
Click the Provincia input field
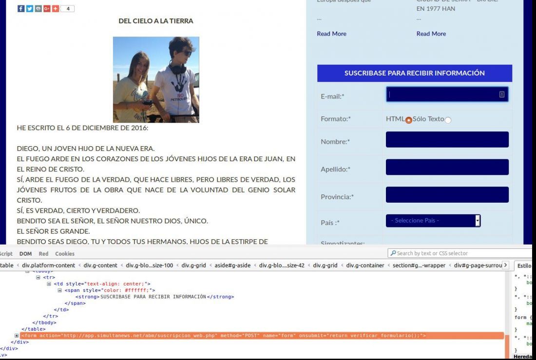(447, 194)
